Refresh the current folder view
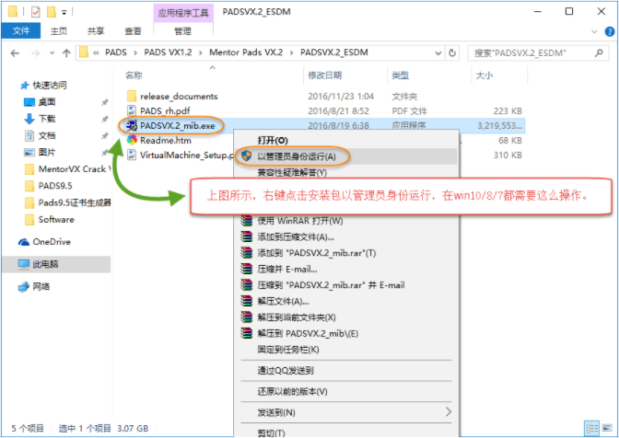 coord(452,52)
